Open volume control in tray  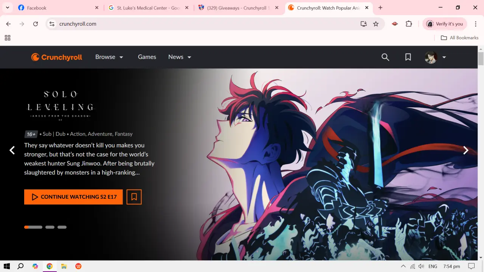click(x=421, y=266)
